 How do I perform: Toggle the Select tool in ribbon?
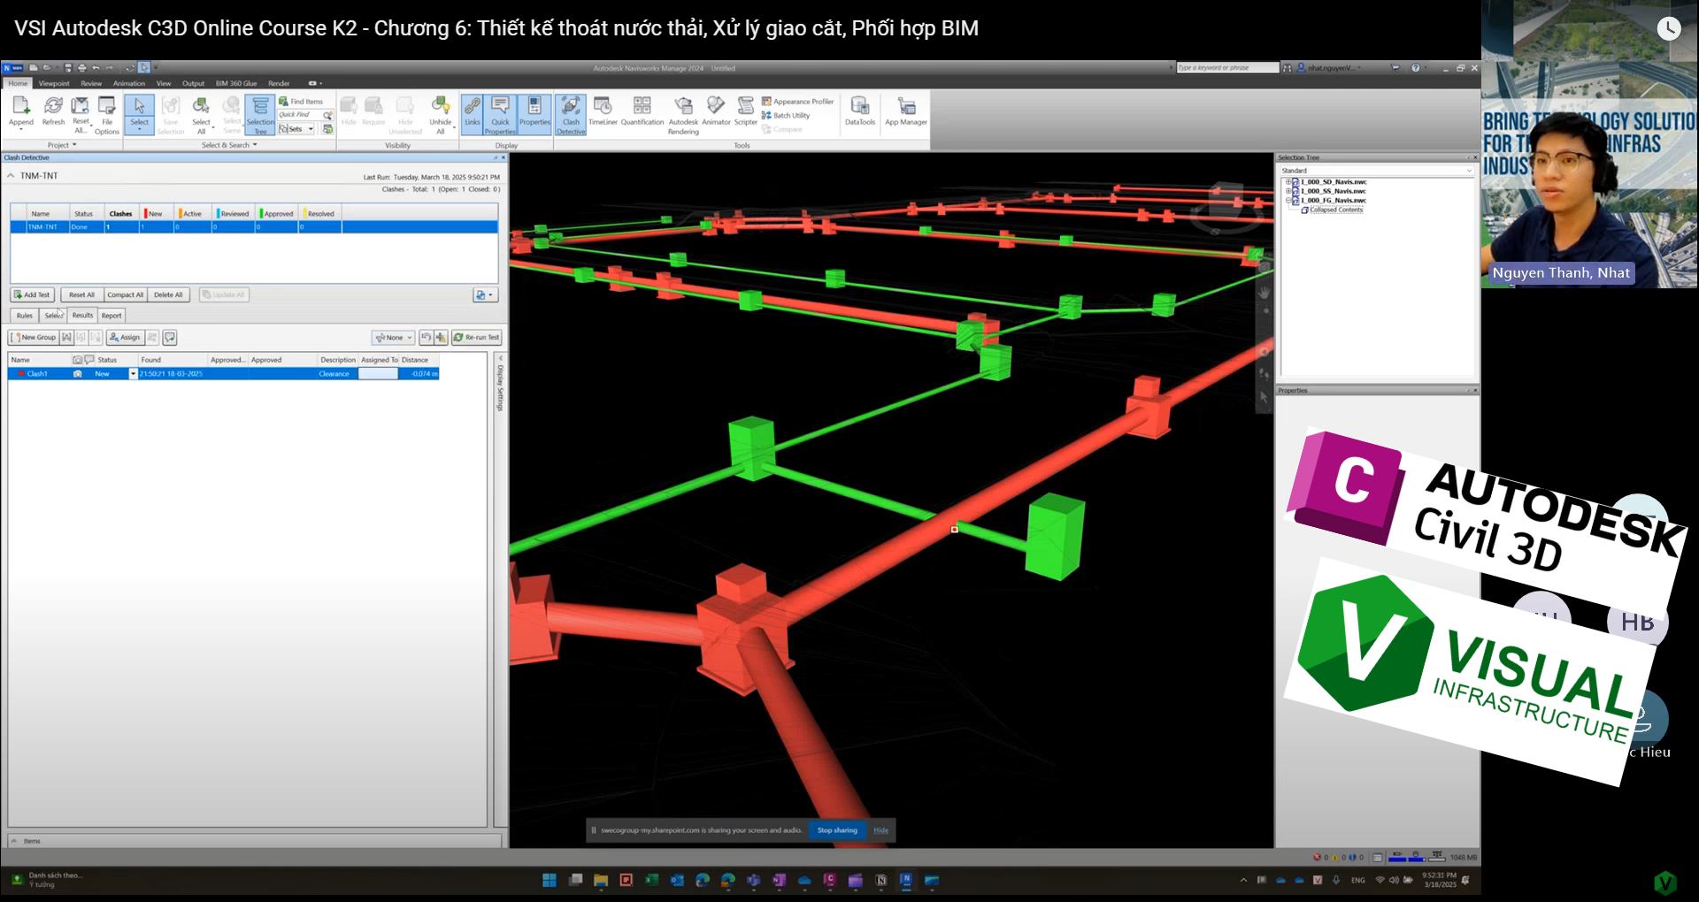(139, 114)
